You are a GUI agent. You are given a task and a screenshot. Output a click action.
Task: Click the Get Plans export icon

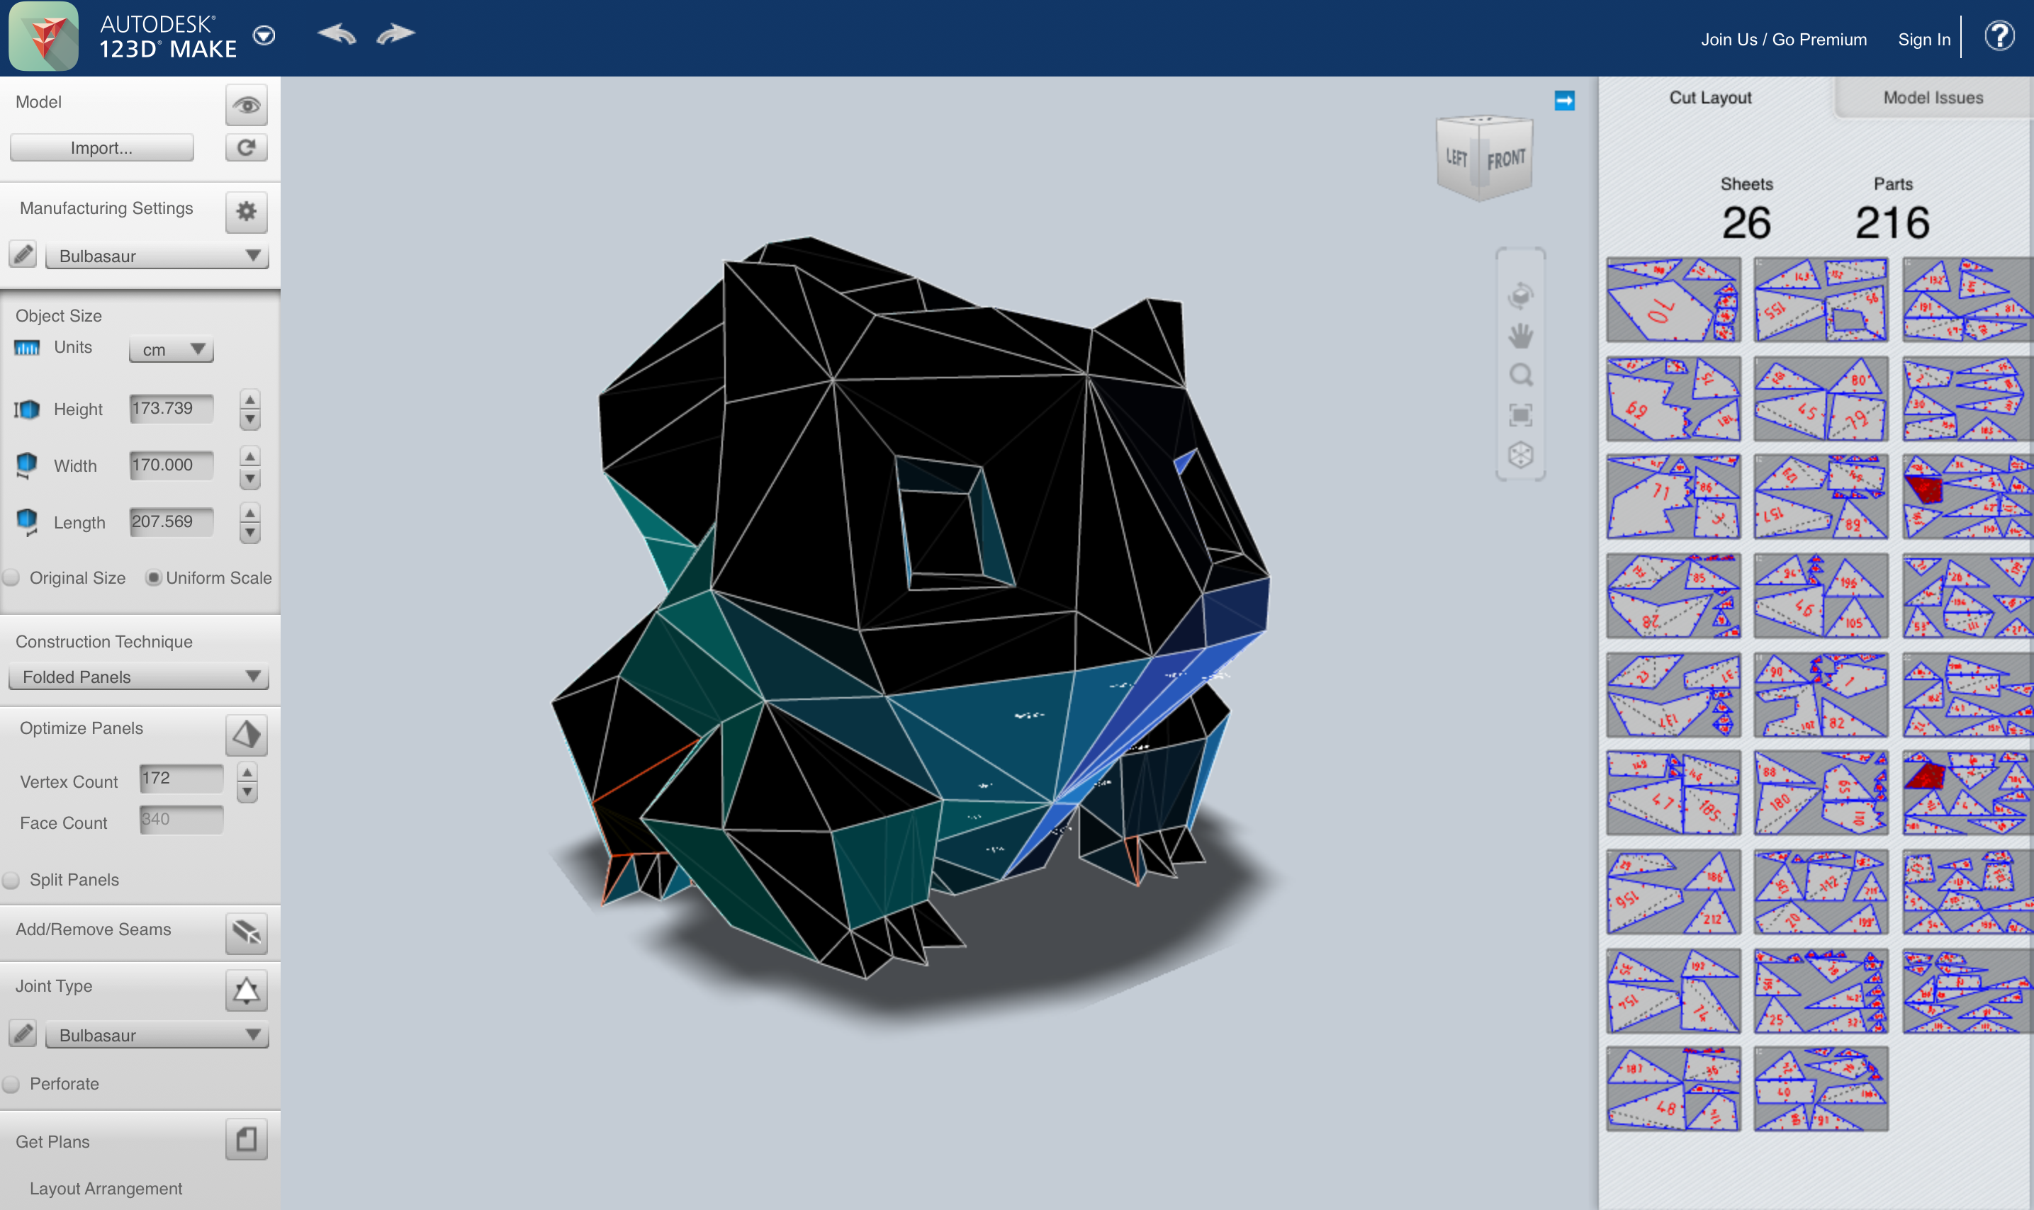(x=247, y=1139)
